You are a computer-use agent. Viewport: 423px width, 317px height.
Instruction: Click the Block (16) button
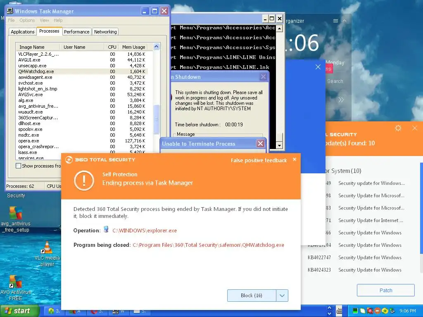252,296
